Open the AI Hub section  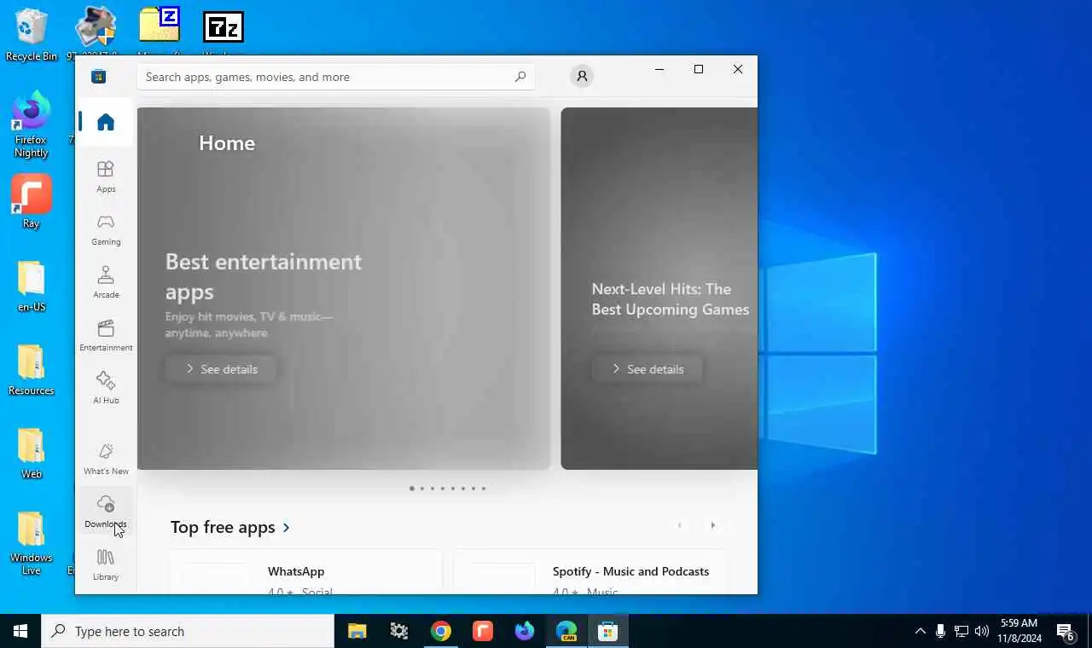[106, 388]
